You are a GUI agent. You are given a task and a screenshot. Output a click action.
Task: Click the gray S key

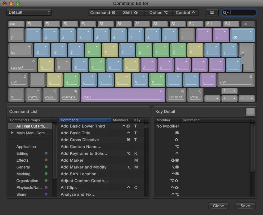63,65
